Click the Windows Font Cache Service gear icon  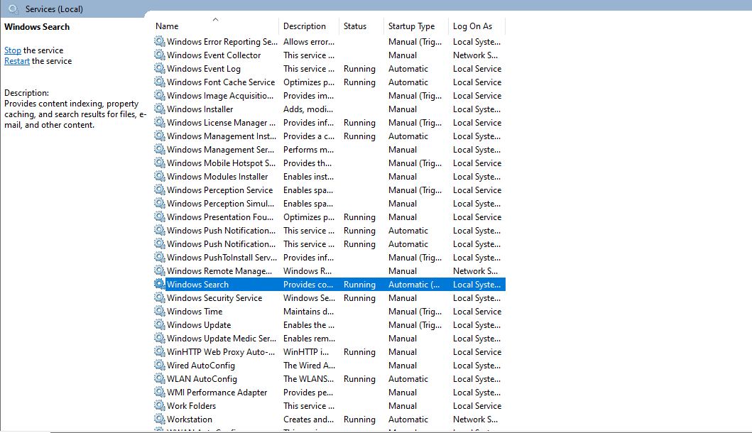pyautogui.click(x=159, y=82)
